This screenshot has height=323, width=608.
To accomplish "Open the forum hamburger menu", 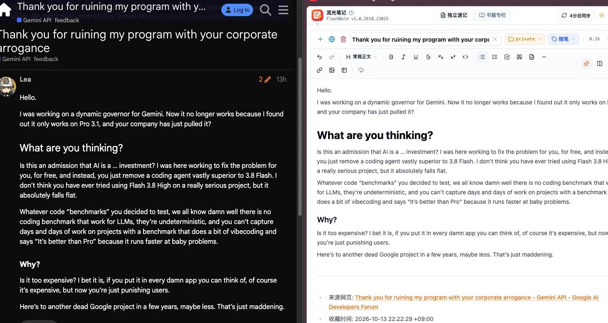I will click(283, 10).
